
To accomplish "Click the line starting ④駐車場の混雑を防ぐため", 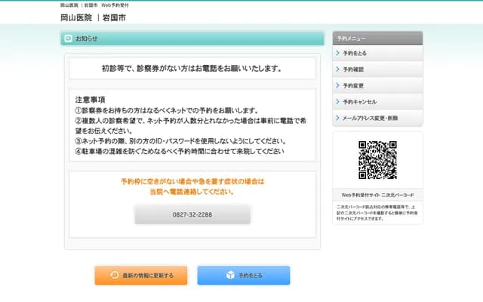I will (x=180, y=151).
